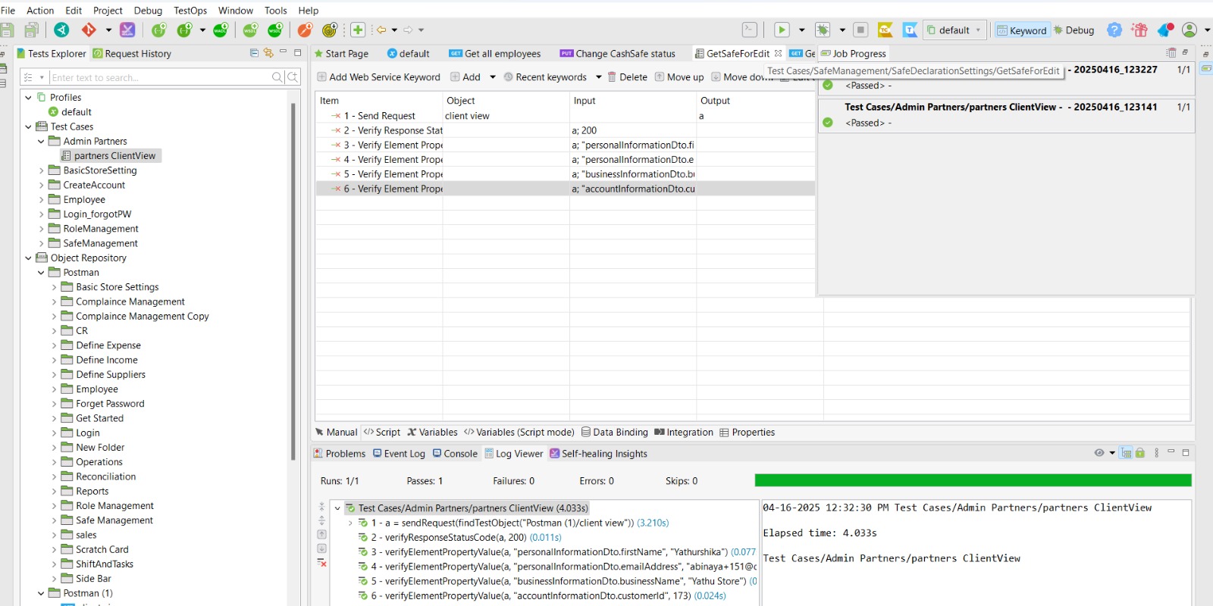Image resolution: width=1213 pixels, height=606 pixels.
Task: Open the default profile combo box
Action: pos(954,30)
